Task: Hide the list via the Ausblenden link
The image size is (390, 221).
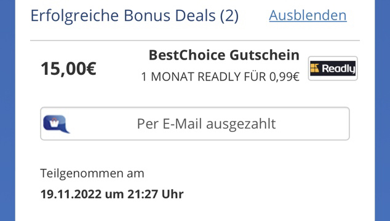Action: pos(308,15)
